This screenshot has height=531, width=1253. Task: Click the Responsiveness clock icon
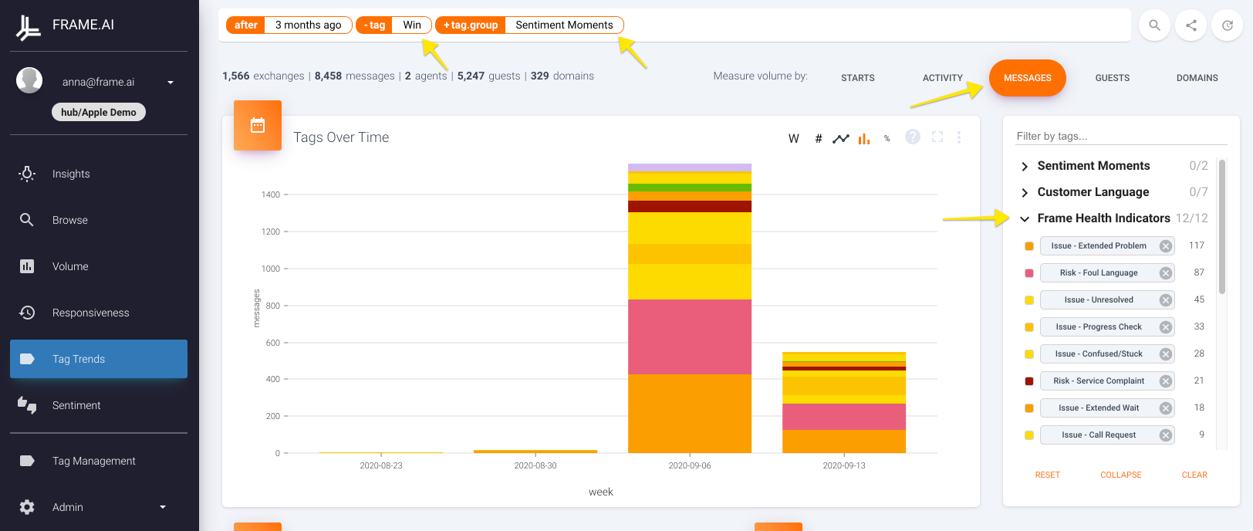coord(27,313)
